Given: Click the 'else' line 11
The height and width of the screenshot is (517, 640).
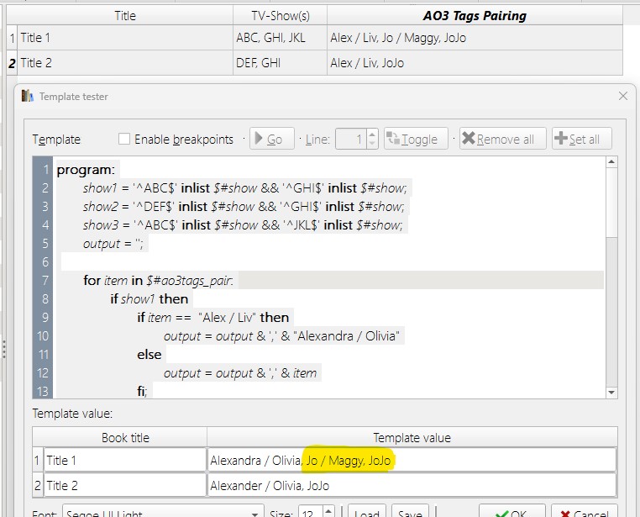Looking at the screenshot, I should pos(149,355).
